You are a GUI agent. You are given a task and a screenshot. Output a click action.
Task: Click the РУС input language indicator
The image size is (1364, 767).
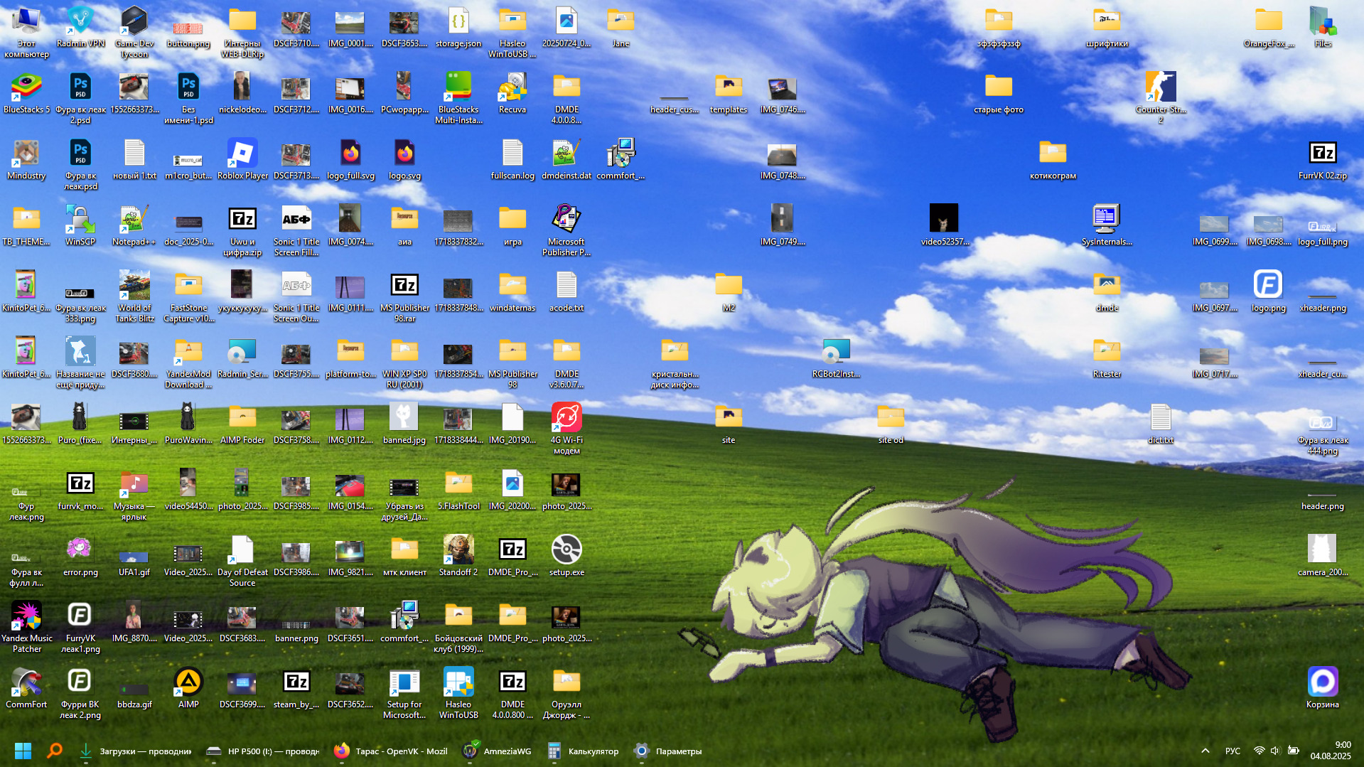tap(1233, 751)
